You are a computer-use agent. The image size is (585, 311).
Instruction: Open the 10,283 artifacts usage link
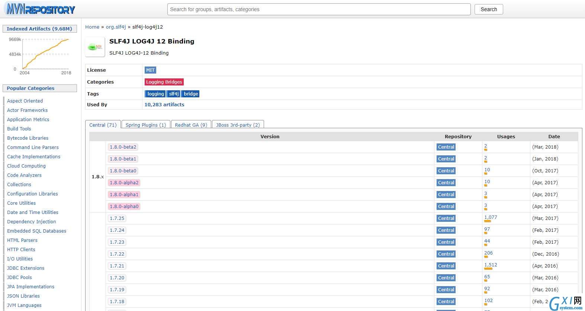point(164,105)
